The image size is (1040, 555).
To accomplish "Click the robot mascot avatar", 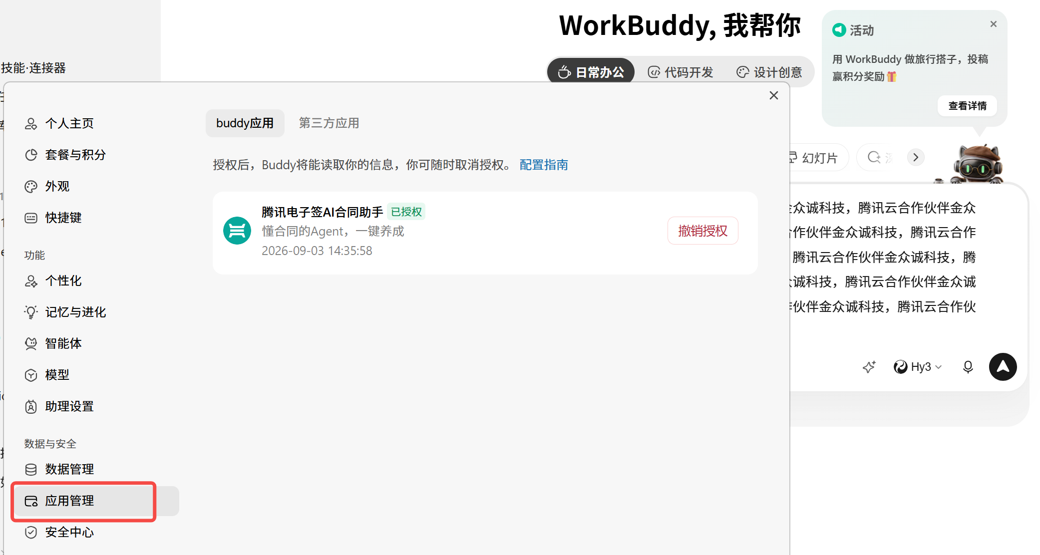I will (x=977, y=164).
